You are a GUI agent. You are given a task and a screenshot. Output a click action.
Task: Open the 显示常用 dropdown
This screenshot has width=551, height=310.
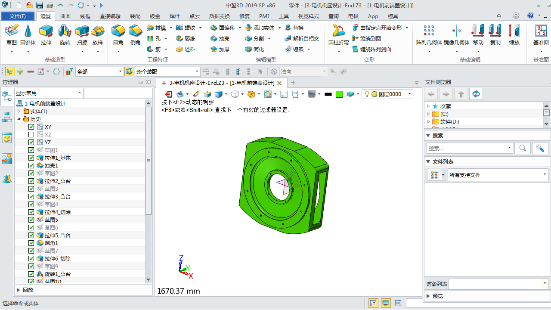click(x=80, y=93)
